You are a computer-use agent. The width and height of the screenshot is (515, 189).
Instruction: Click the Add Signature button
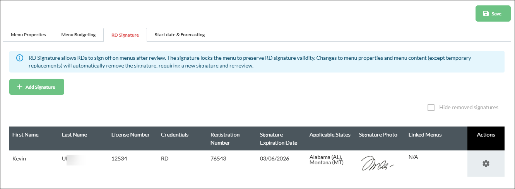tap(37, 87)
